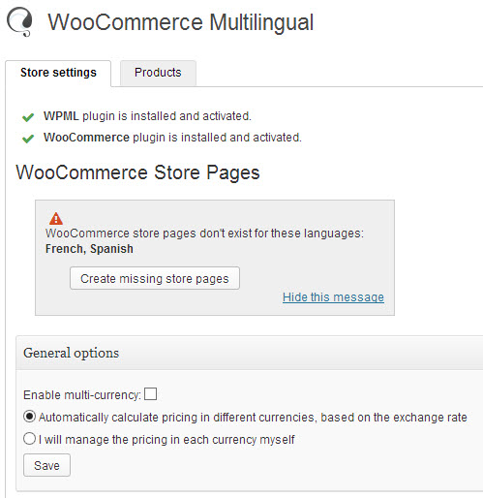Click the WooCommerce Multilingual logo icon

19,21
